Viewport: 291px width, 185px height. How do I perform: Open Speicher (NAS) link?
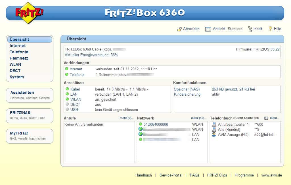click(x=187, y=89)
